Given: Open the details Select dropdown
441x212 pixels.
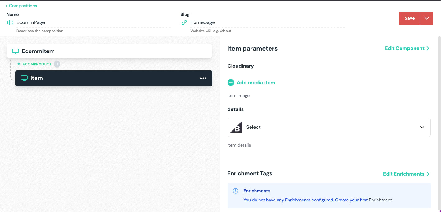Looking at the screenshot, I should (329, 127).
